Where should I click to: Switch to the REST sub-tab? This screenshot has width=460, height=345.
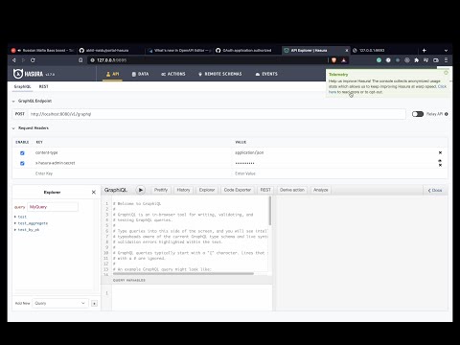(44, 86)
